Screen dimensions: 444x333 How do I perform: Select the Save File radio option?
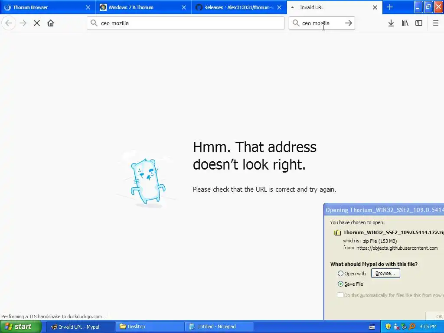point(341,284)
